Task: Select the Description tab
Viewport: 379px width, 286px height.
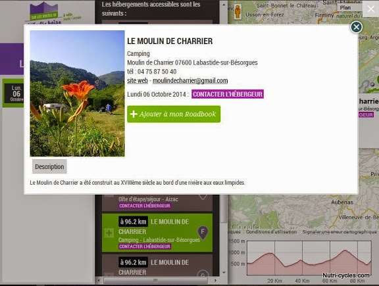Action: pos(49,167)
